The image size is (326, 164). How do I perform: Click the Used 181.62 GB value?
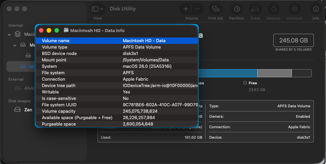(193, 137)
